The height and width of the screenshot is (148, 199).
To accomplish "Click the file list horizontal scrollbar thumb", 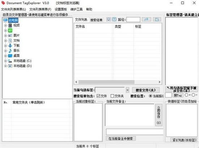I will click(106, 82).
